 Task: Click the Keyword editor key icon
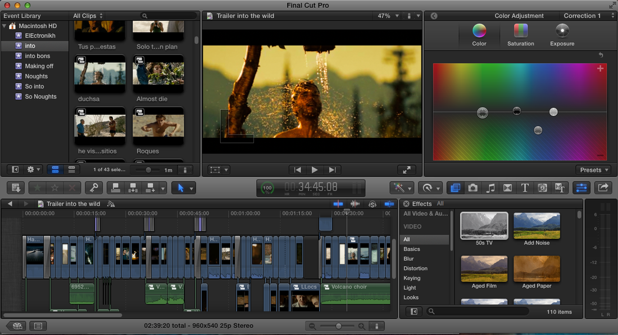(94, 187)
